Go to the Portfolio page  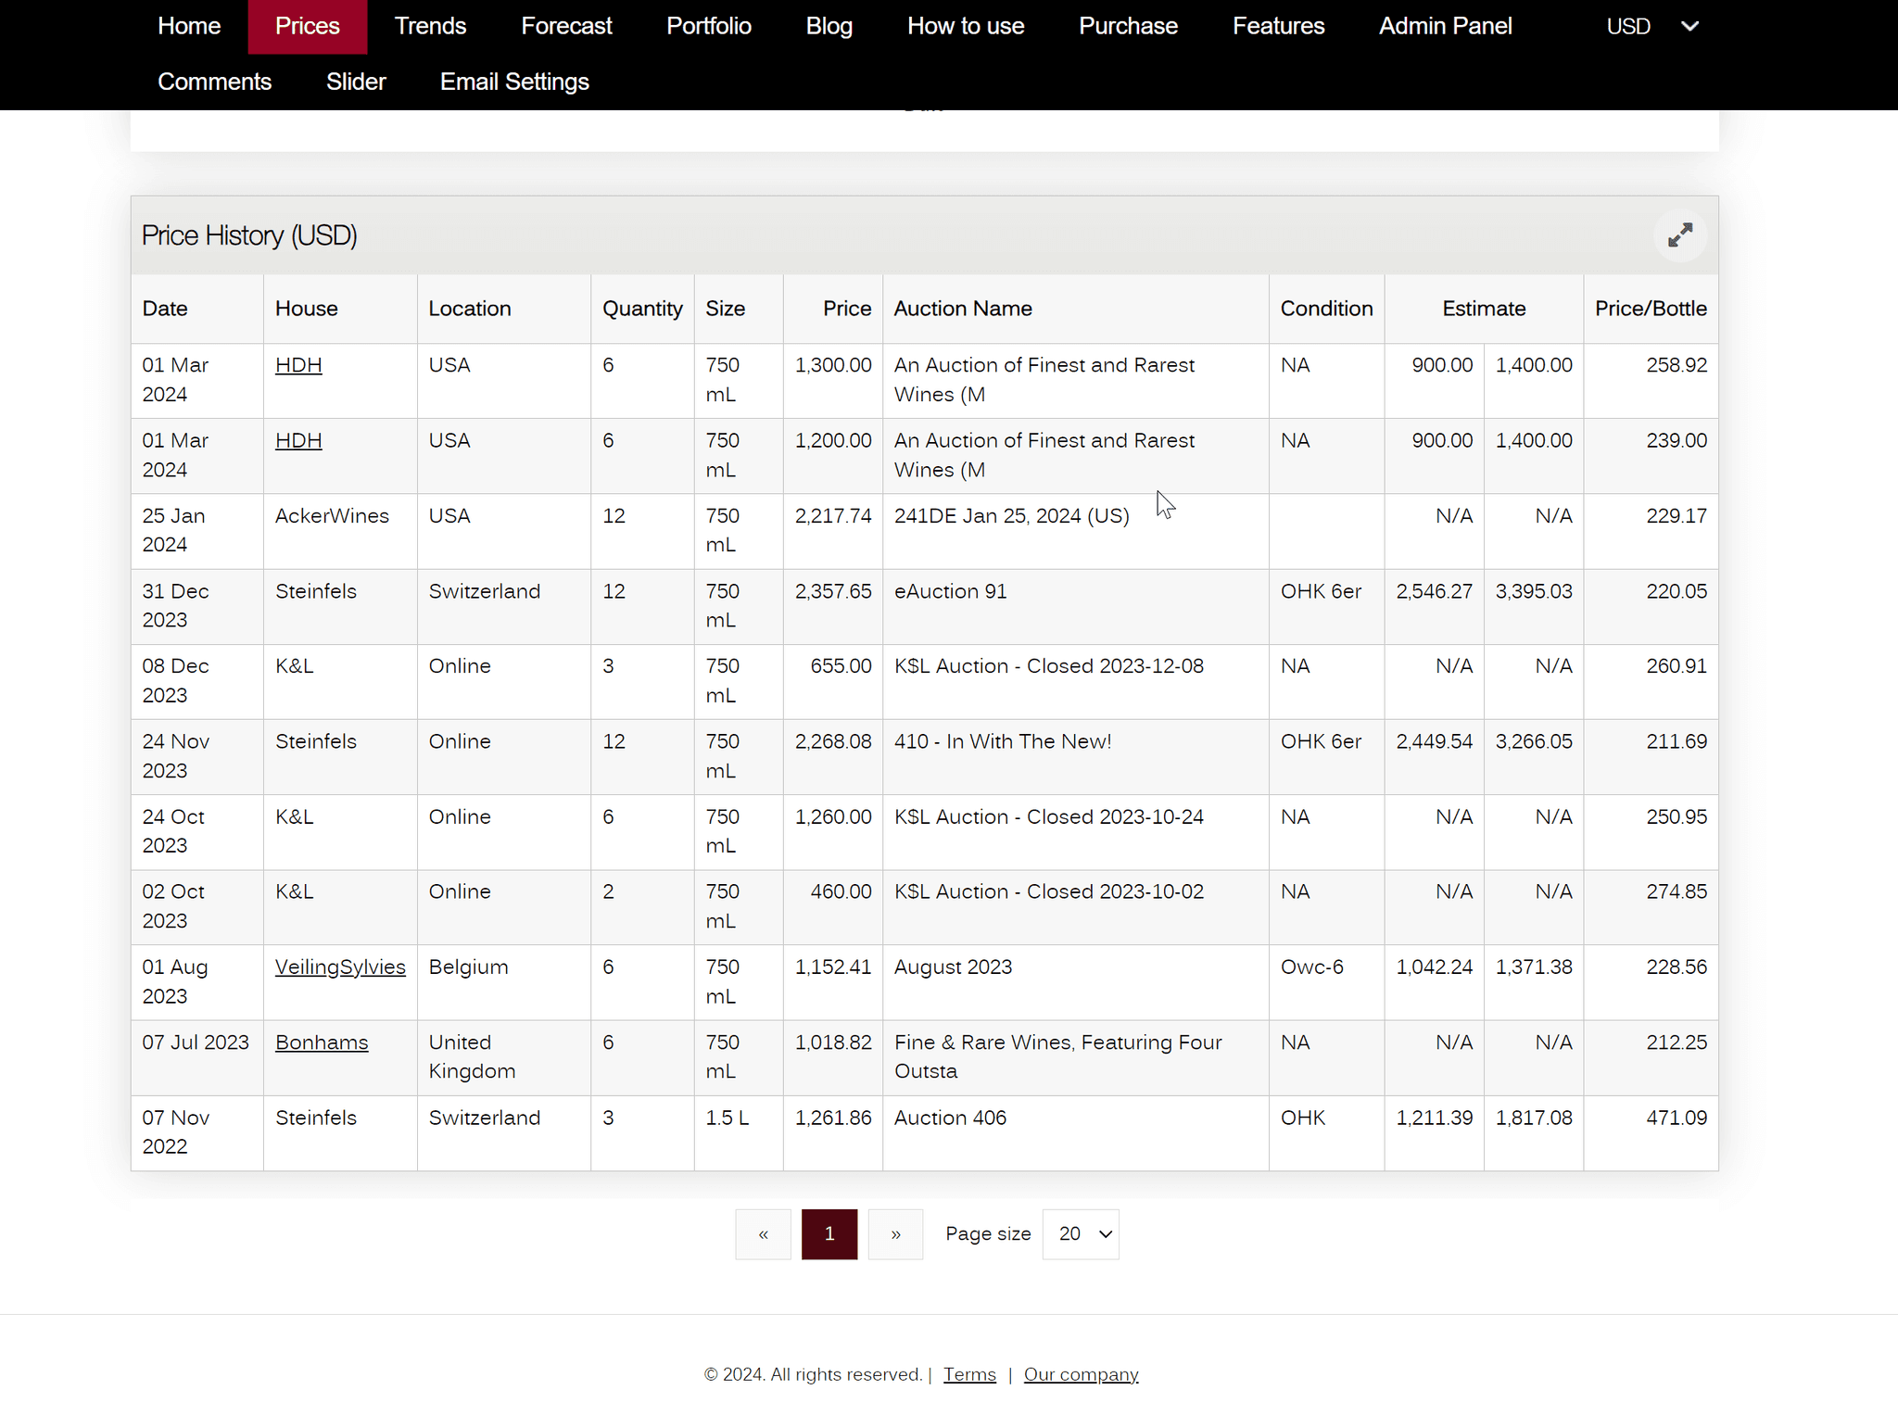(x=708, y=26)
